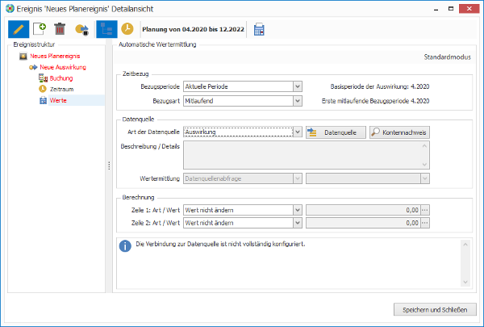Select Neues Planereignis in the tree

point(55,56)
